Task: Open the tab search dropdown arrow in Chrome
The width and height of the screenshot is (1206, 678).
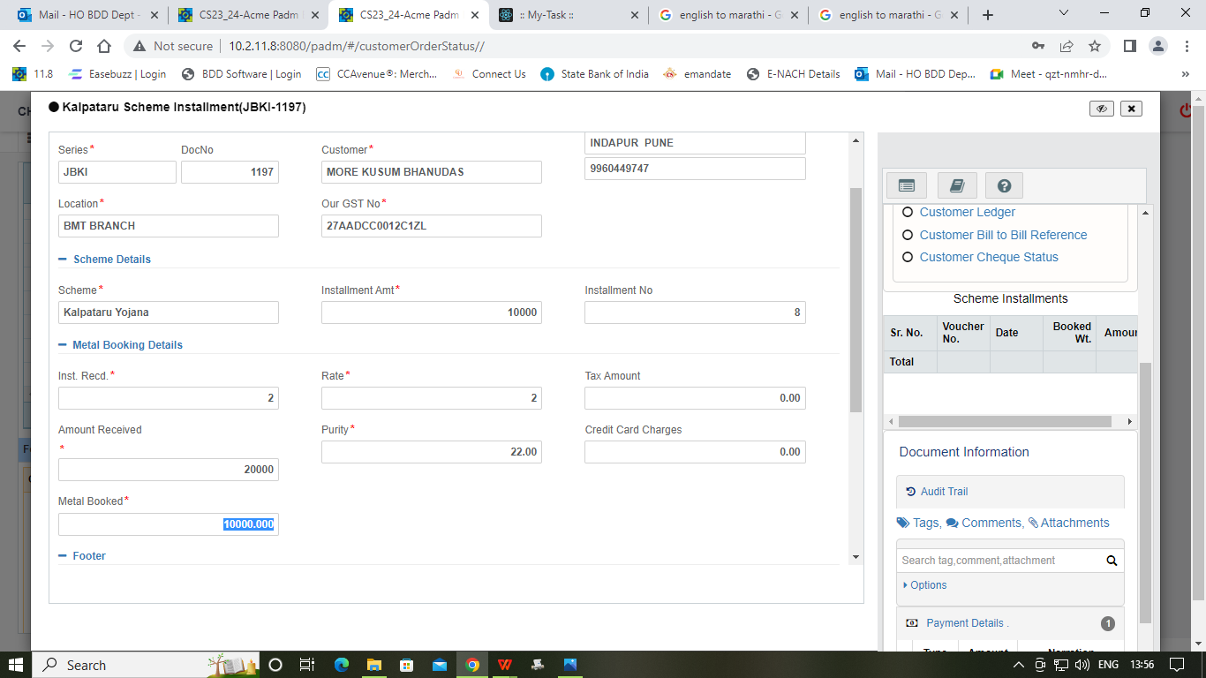Action: coord(1063,13)
